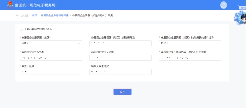Screen dimensions: 246x108
Task: Click the 返回 back link
Action: pyautogui.click(x=25, y=15)
